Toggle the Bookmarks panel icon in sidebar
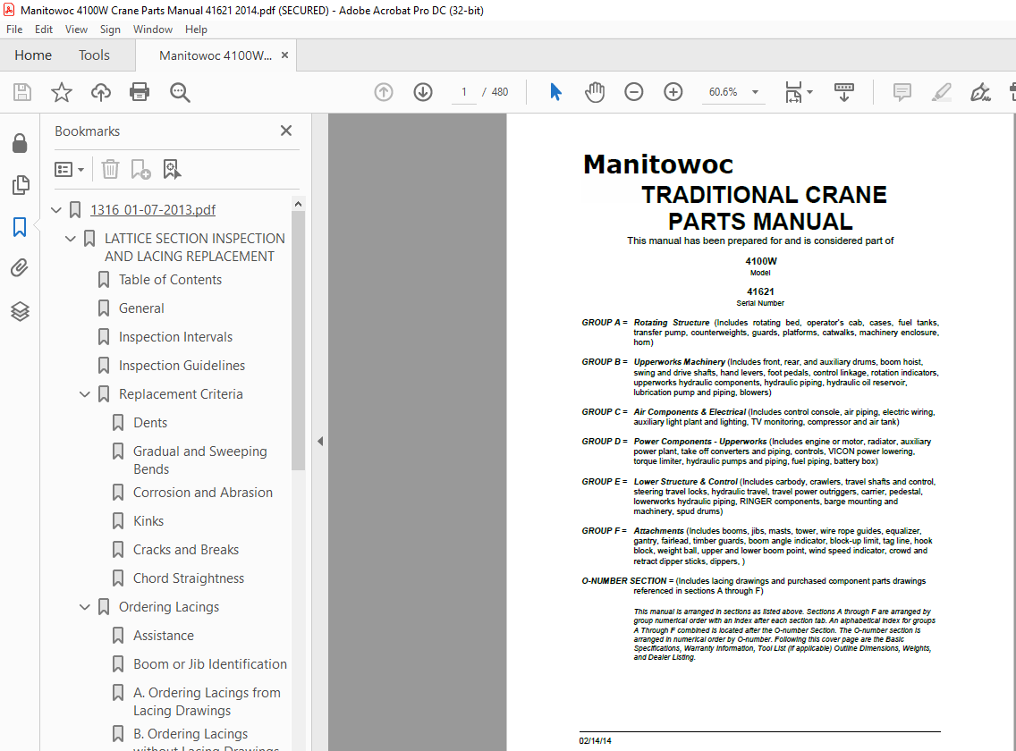 [20, 227]
